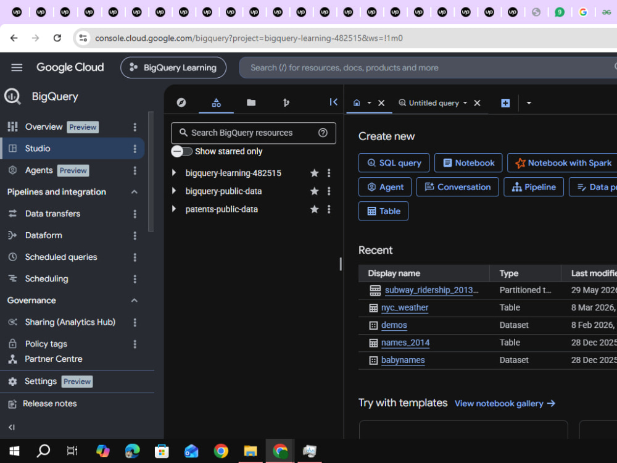The width and height of the screenshot is (617, 463).
Task: Star the patents-public-data project
Action: [x=314, y=209]
